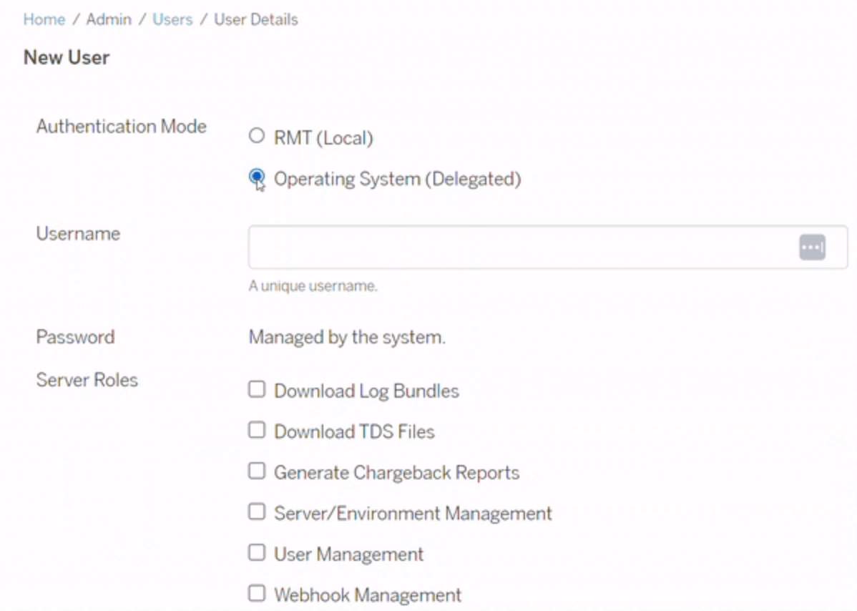Click User Details in the breadcrumb
The width and height of the screenshot is (857, 611).
[x=256, y=19]
